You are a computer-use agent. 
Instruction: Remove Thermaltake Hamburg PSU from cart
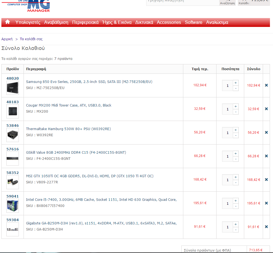pyautogui.click(x=266, y=132)
